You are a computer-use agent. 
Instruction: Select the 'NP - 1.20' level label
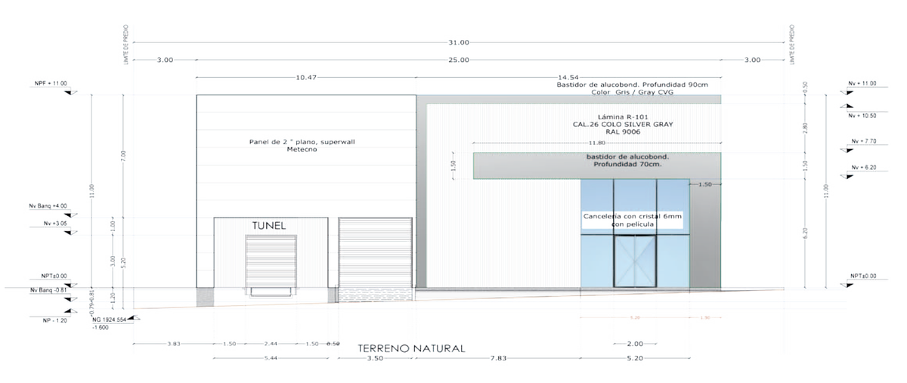tap(54, 320)
